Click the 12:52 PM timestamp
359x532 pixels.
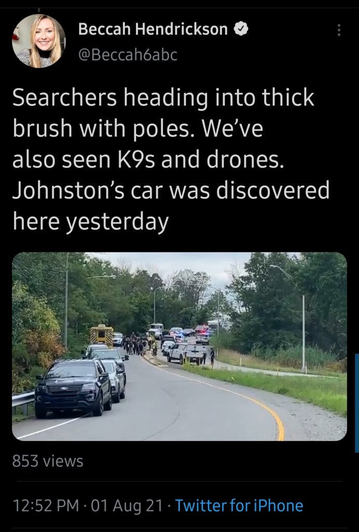pyautogui.click(x=46, y=506)
